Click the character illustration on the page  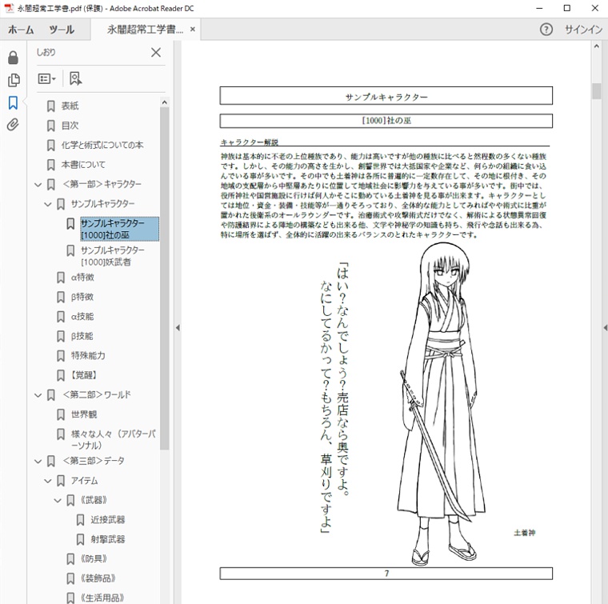tap(440, 404)
